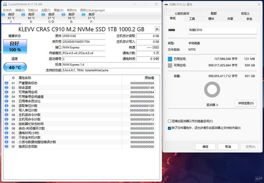264x183 pixels.
Task: Switch to 工具 tab
Action: (x=192, y=19)
